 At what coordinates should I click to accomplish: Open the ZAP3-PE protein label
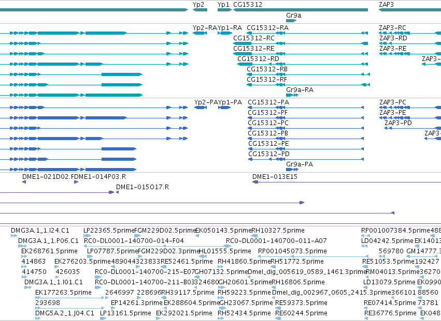(x=393, y=113)
